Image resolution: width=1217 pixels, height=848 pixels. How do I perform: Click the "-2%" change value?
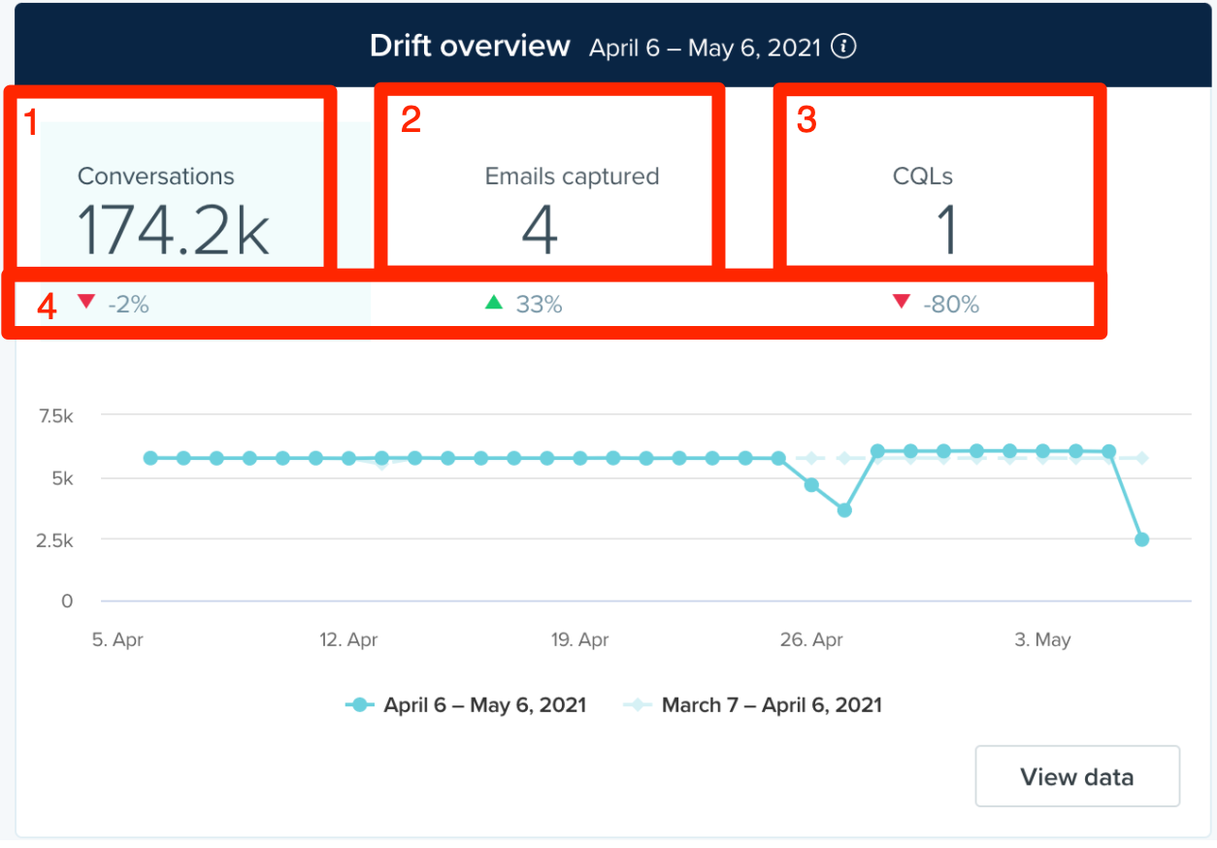[129, 305]
